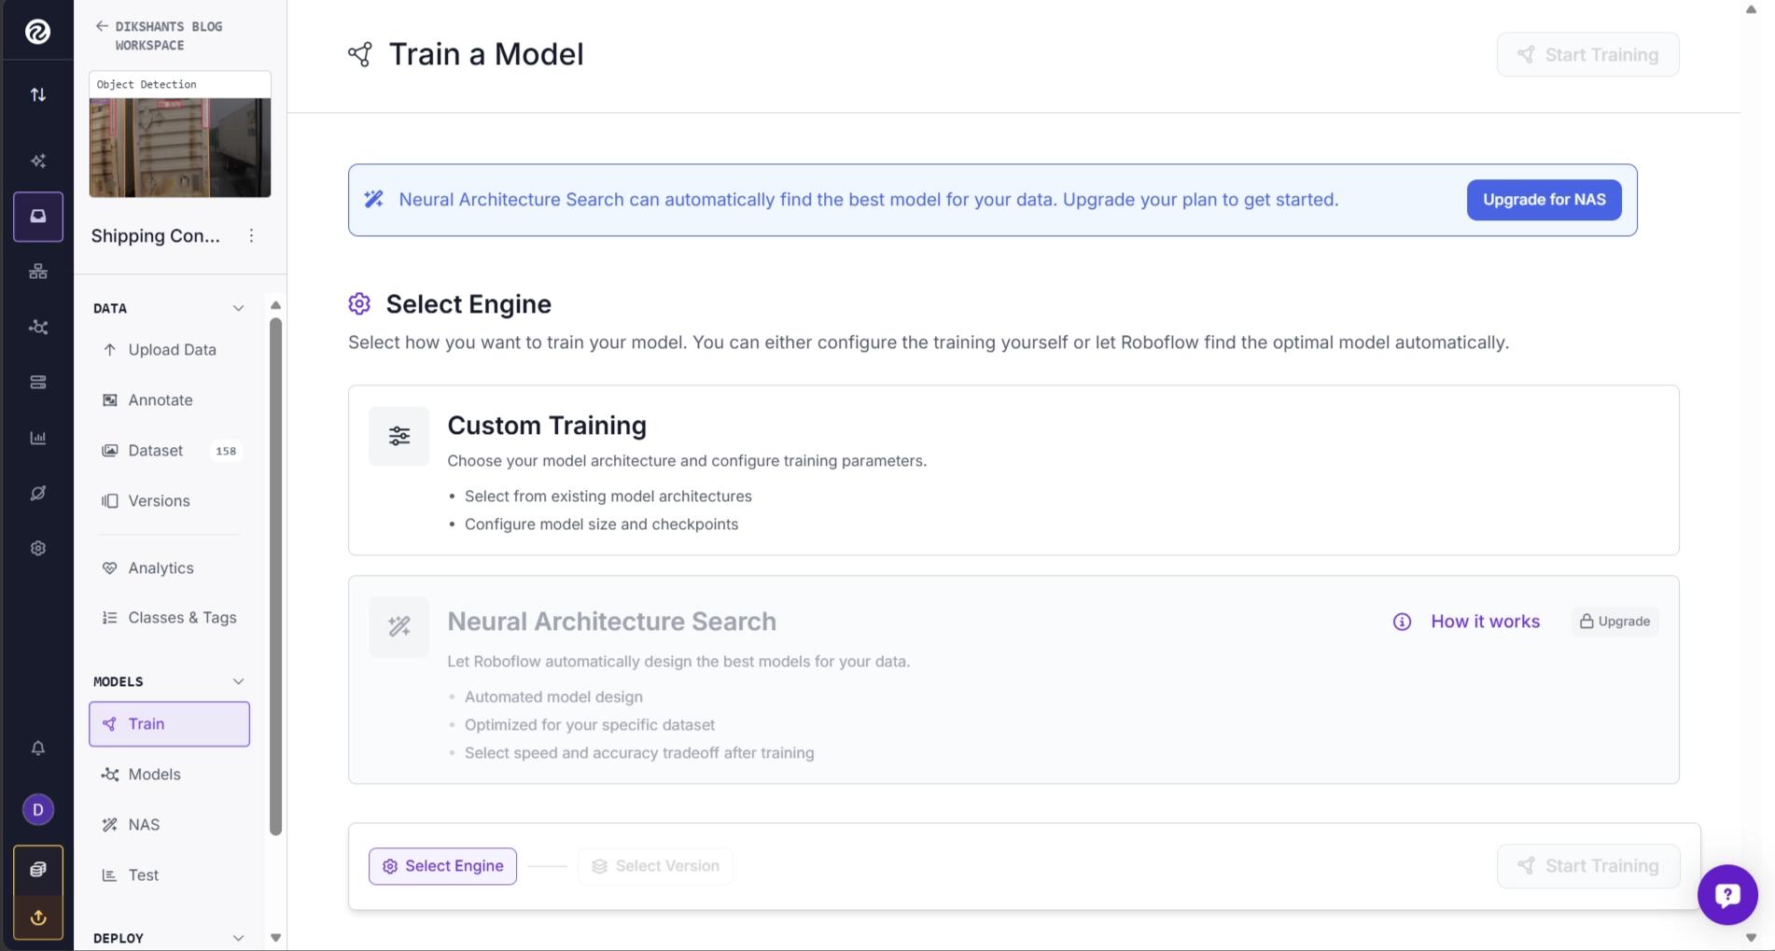The height and width of the screenshot is (951, 1775).
Task: Click the Shipping Container project thumbnail
Action: (x=180, y=147)
